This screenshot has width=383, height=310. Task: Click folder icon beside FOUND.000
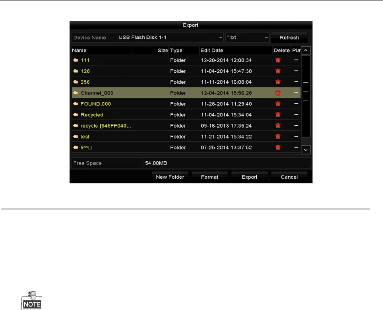(76, 104)
